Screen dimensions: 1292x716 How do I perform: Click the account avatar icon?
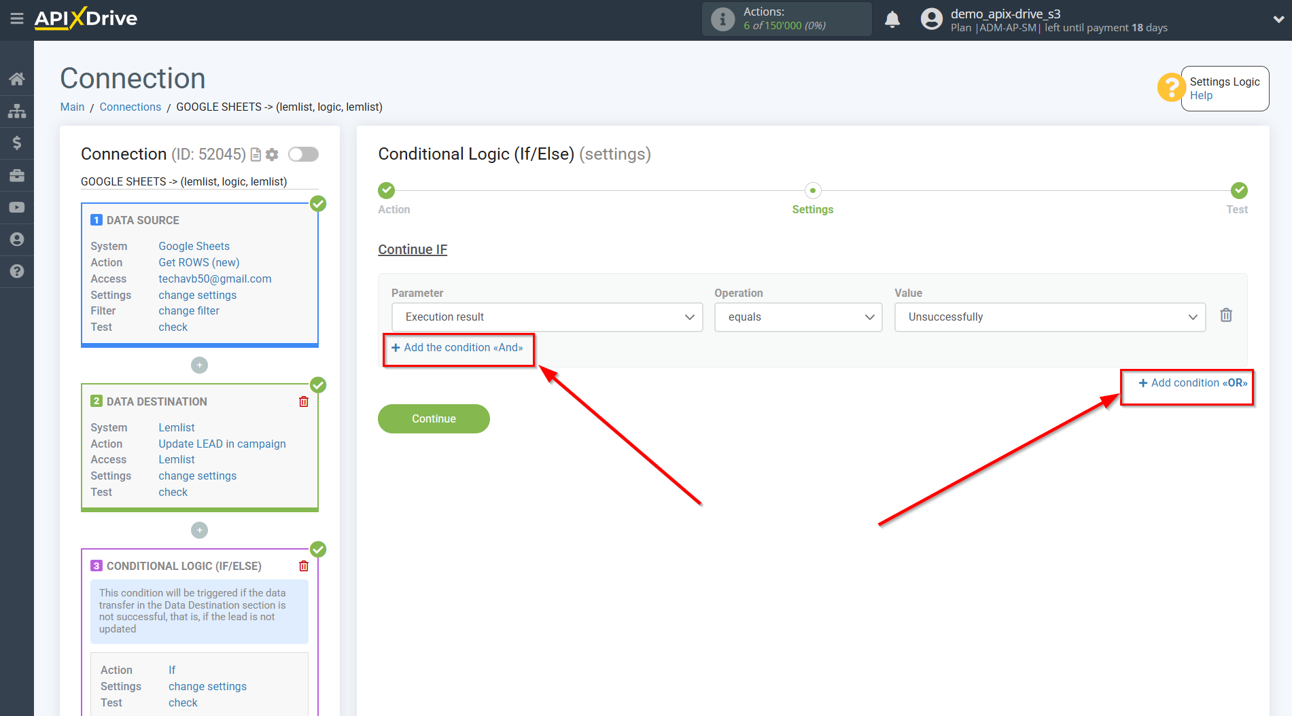click(932, 19)
